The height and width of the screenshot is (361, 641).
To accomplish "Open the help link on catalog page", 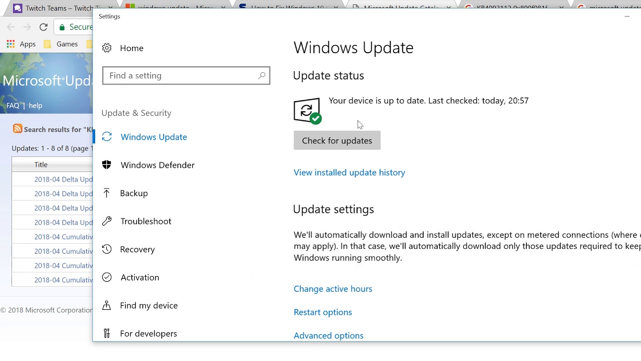I will tap(36, 106).
